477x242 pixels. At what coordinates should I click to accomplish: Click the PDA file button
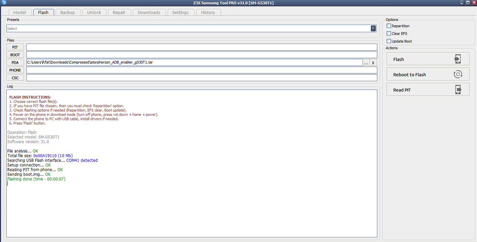[15, 63]
